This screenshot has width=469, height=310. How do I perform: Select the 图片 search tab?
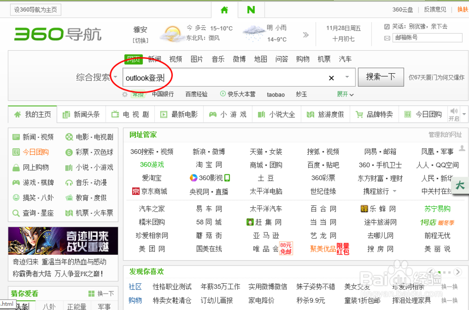tap(197, 59)
